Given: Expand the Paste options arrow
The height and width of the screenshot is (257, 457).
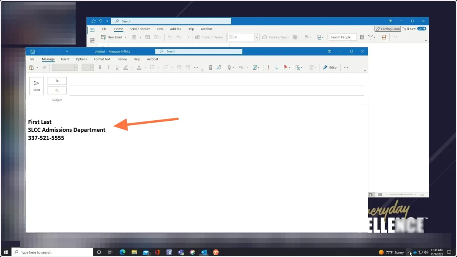Looking at the screenshot, I should (37, 68).
